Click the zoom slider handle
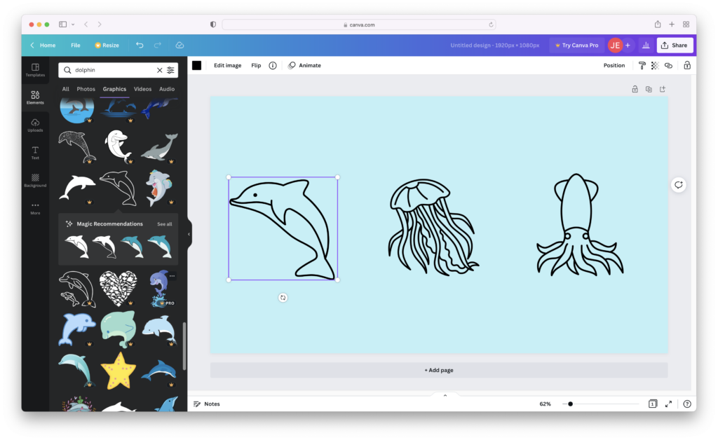Viewport: 718px width, 440px height. [570, 404]
